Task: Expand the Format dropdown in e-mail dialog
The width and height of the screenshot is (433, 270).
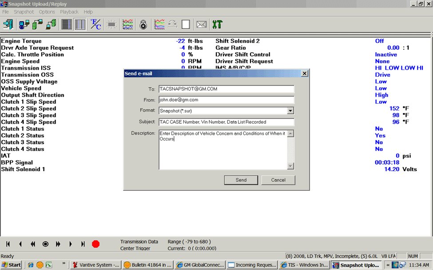Action: pyautogui.click(x=290, y=111)
